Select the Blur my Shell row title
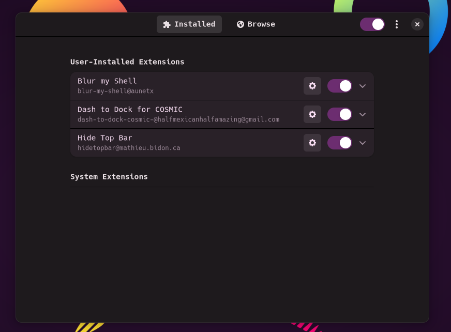This screenshot has height=332, width=451. click(x=107, y=81)
